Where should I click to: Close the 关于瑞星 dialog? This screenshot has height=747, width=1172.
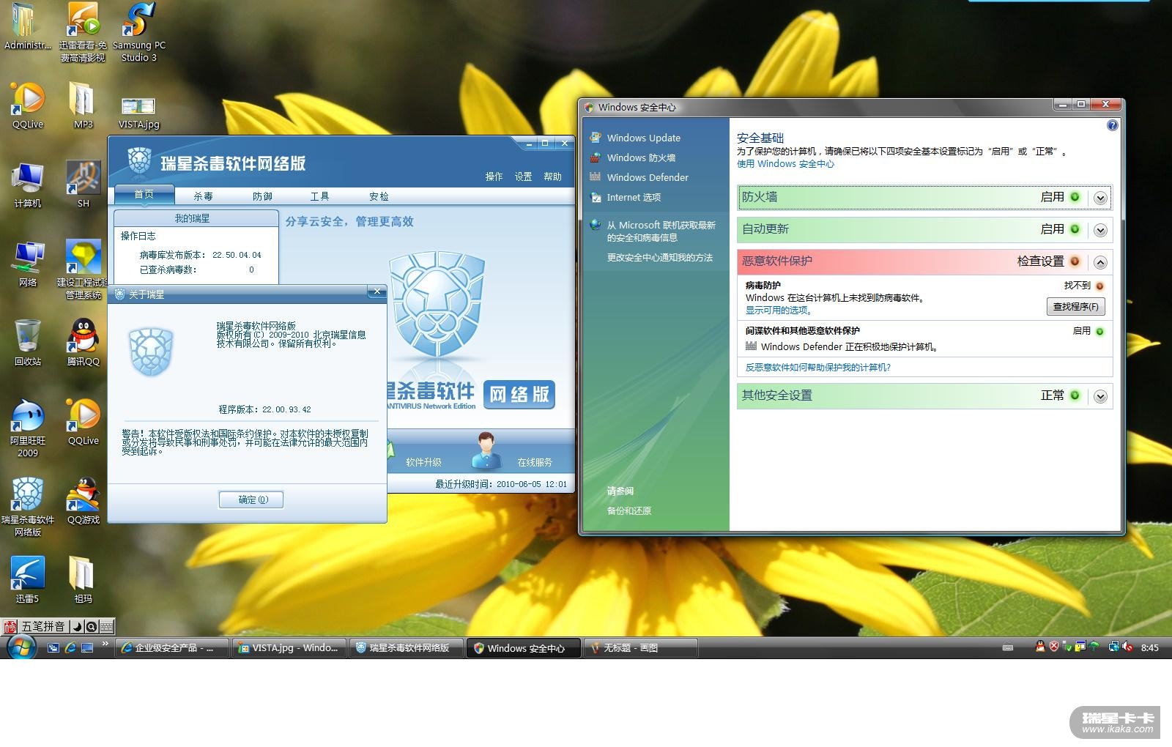click(377, 292)
